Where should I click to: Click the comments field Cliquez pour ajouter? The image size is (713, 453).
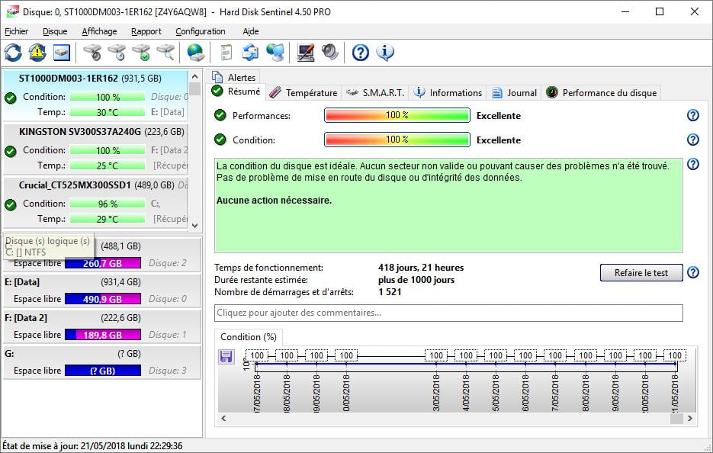click(448, 313)
